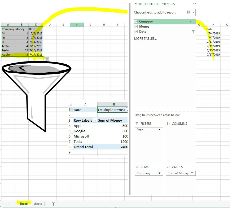Screen dimensions: 232x212
Task: Click the filter icon beside the Date field
Action: click(x=193, y=31)
